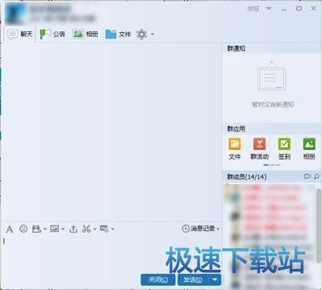Image resolution: width=322 pixels, height=290 pixels.
Task: Open 消息记录 message history
Action: (x=199, y=229)
